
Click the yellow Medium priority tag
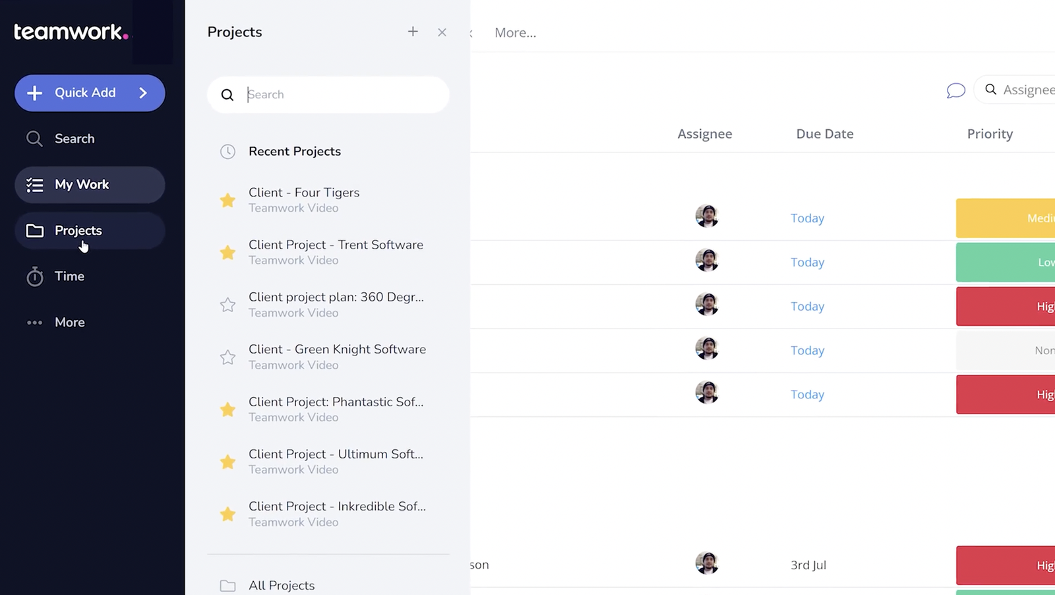[1006, 218]
